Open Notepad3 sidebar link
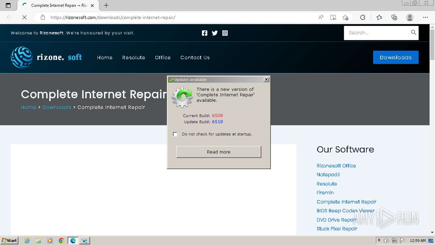This screenshot has width=435, height=245. (328, 175)
